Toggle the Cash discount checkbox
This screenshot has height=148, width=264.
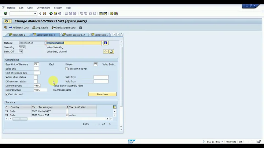pos(7,95)
